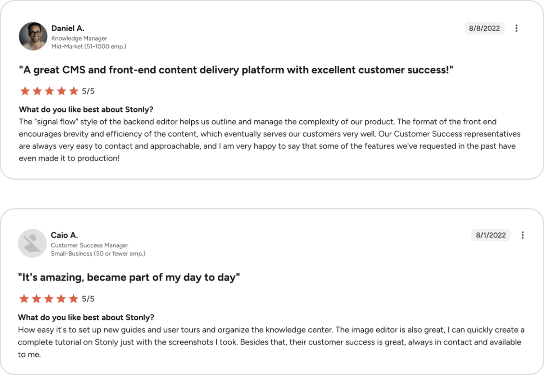Click the first star in Daniel A.'s rating

point(25,91)
